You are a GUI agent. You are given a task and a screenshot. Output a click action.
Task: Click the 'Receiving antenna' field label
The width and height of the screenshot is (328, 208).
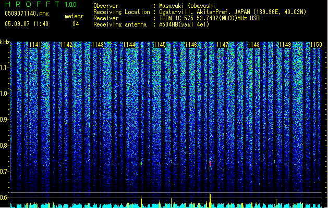[x=120, y=24]
